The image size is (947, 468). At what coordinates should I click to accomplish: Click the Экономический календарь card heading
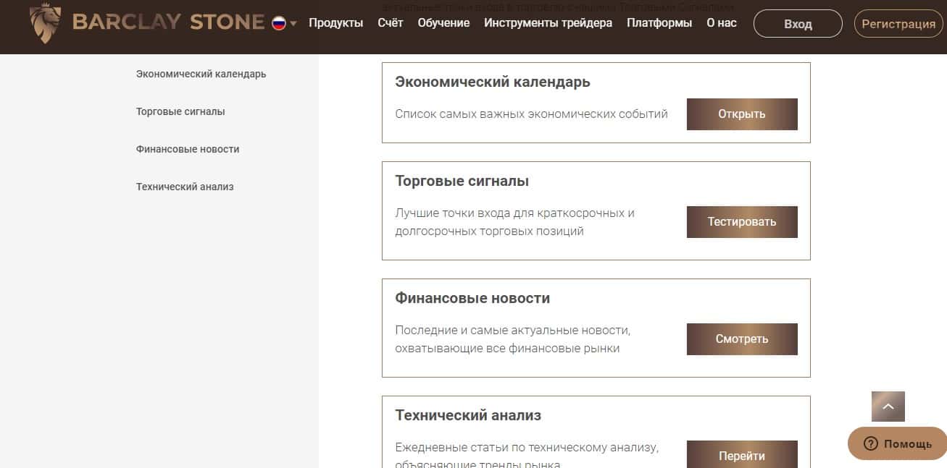[x=493, y=82]
